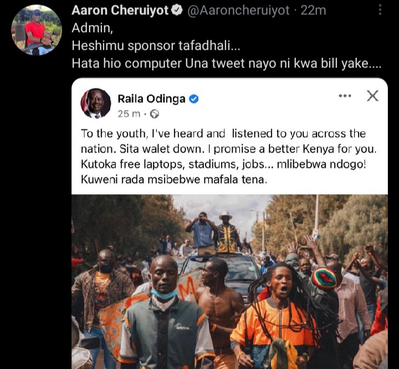Image resolution: width=399 pixels, height=369 pixels.
Task: Click Raila Odinga's blue verified checkmark
Action: click(x=193, y=99)
